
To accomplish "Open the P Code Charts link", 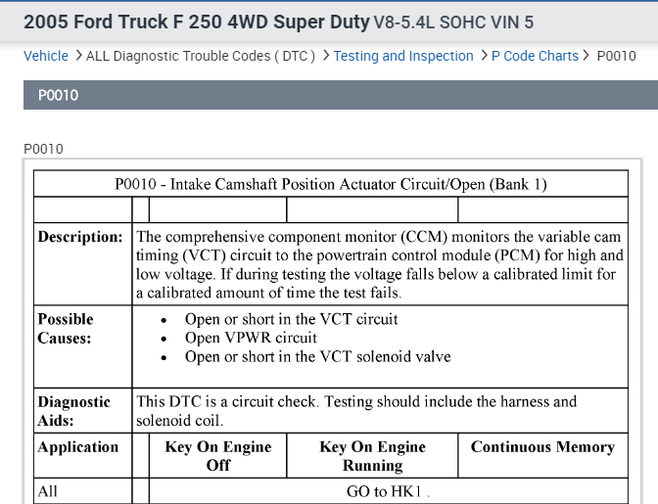I will [535, 56].
